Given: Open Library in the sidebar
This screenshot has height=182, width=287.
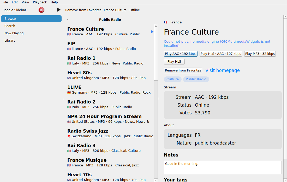Looking at the screenshot, I should [x=31, y=41].
